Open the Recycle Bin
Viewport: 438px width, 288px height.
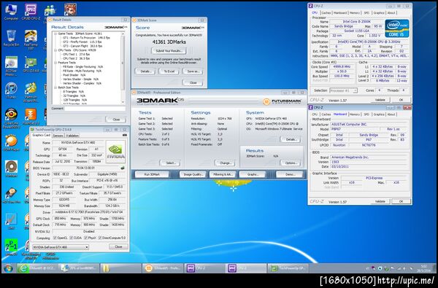point(11,38)
